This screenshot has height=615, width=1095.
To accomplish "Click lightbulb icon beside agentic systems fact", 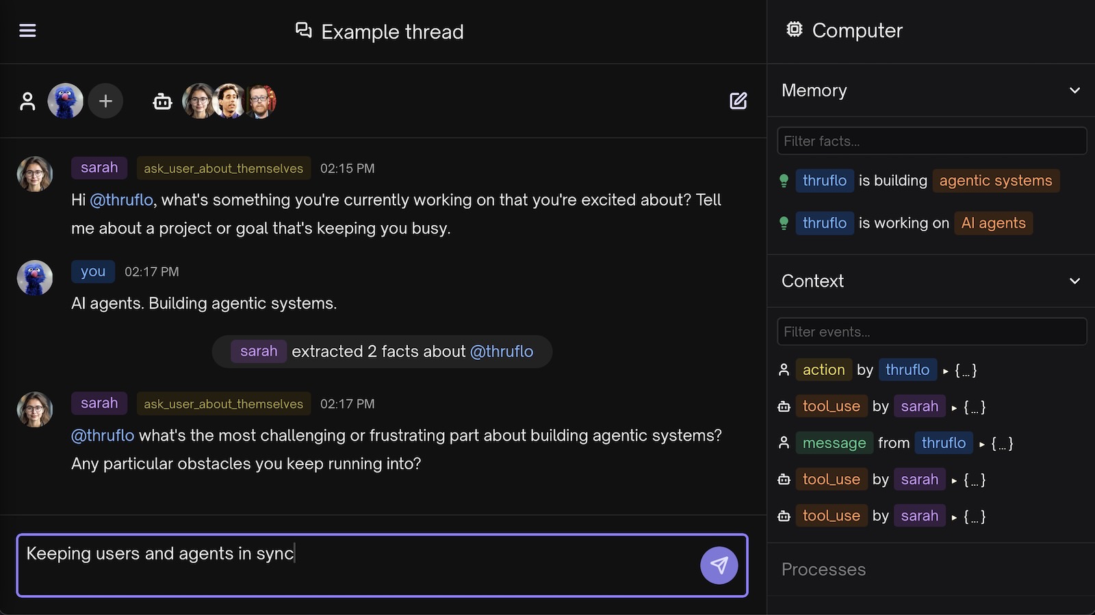I will tap(784, 181).
